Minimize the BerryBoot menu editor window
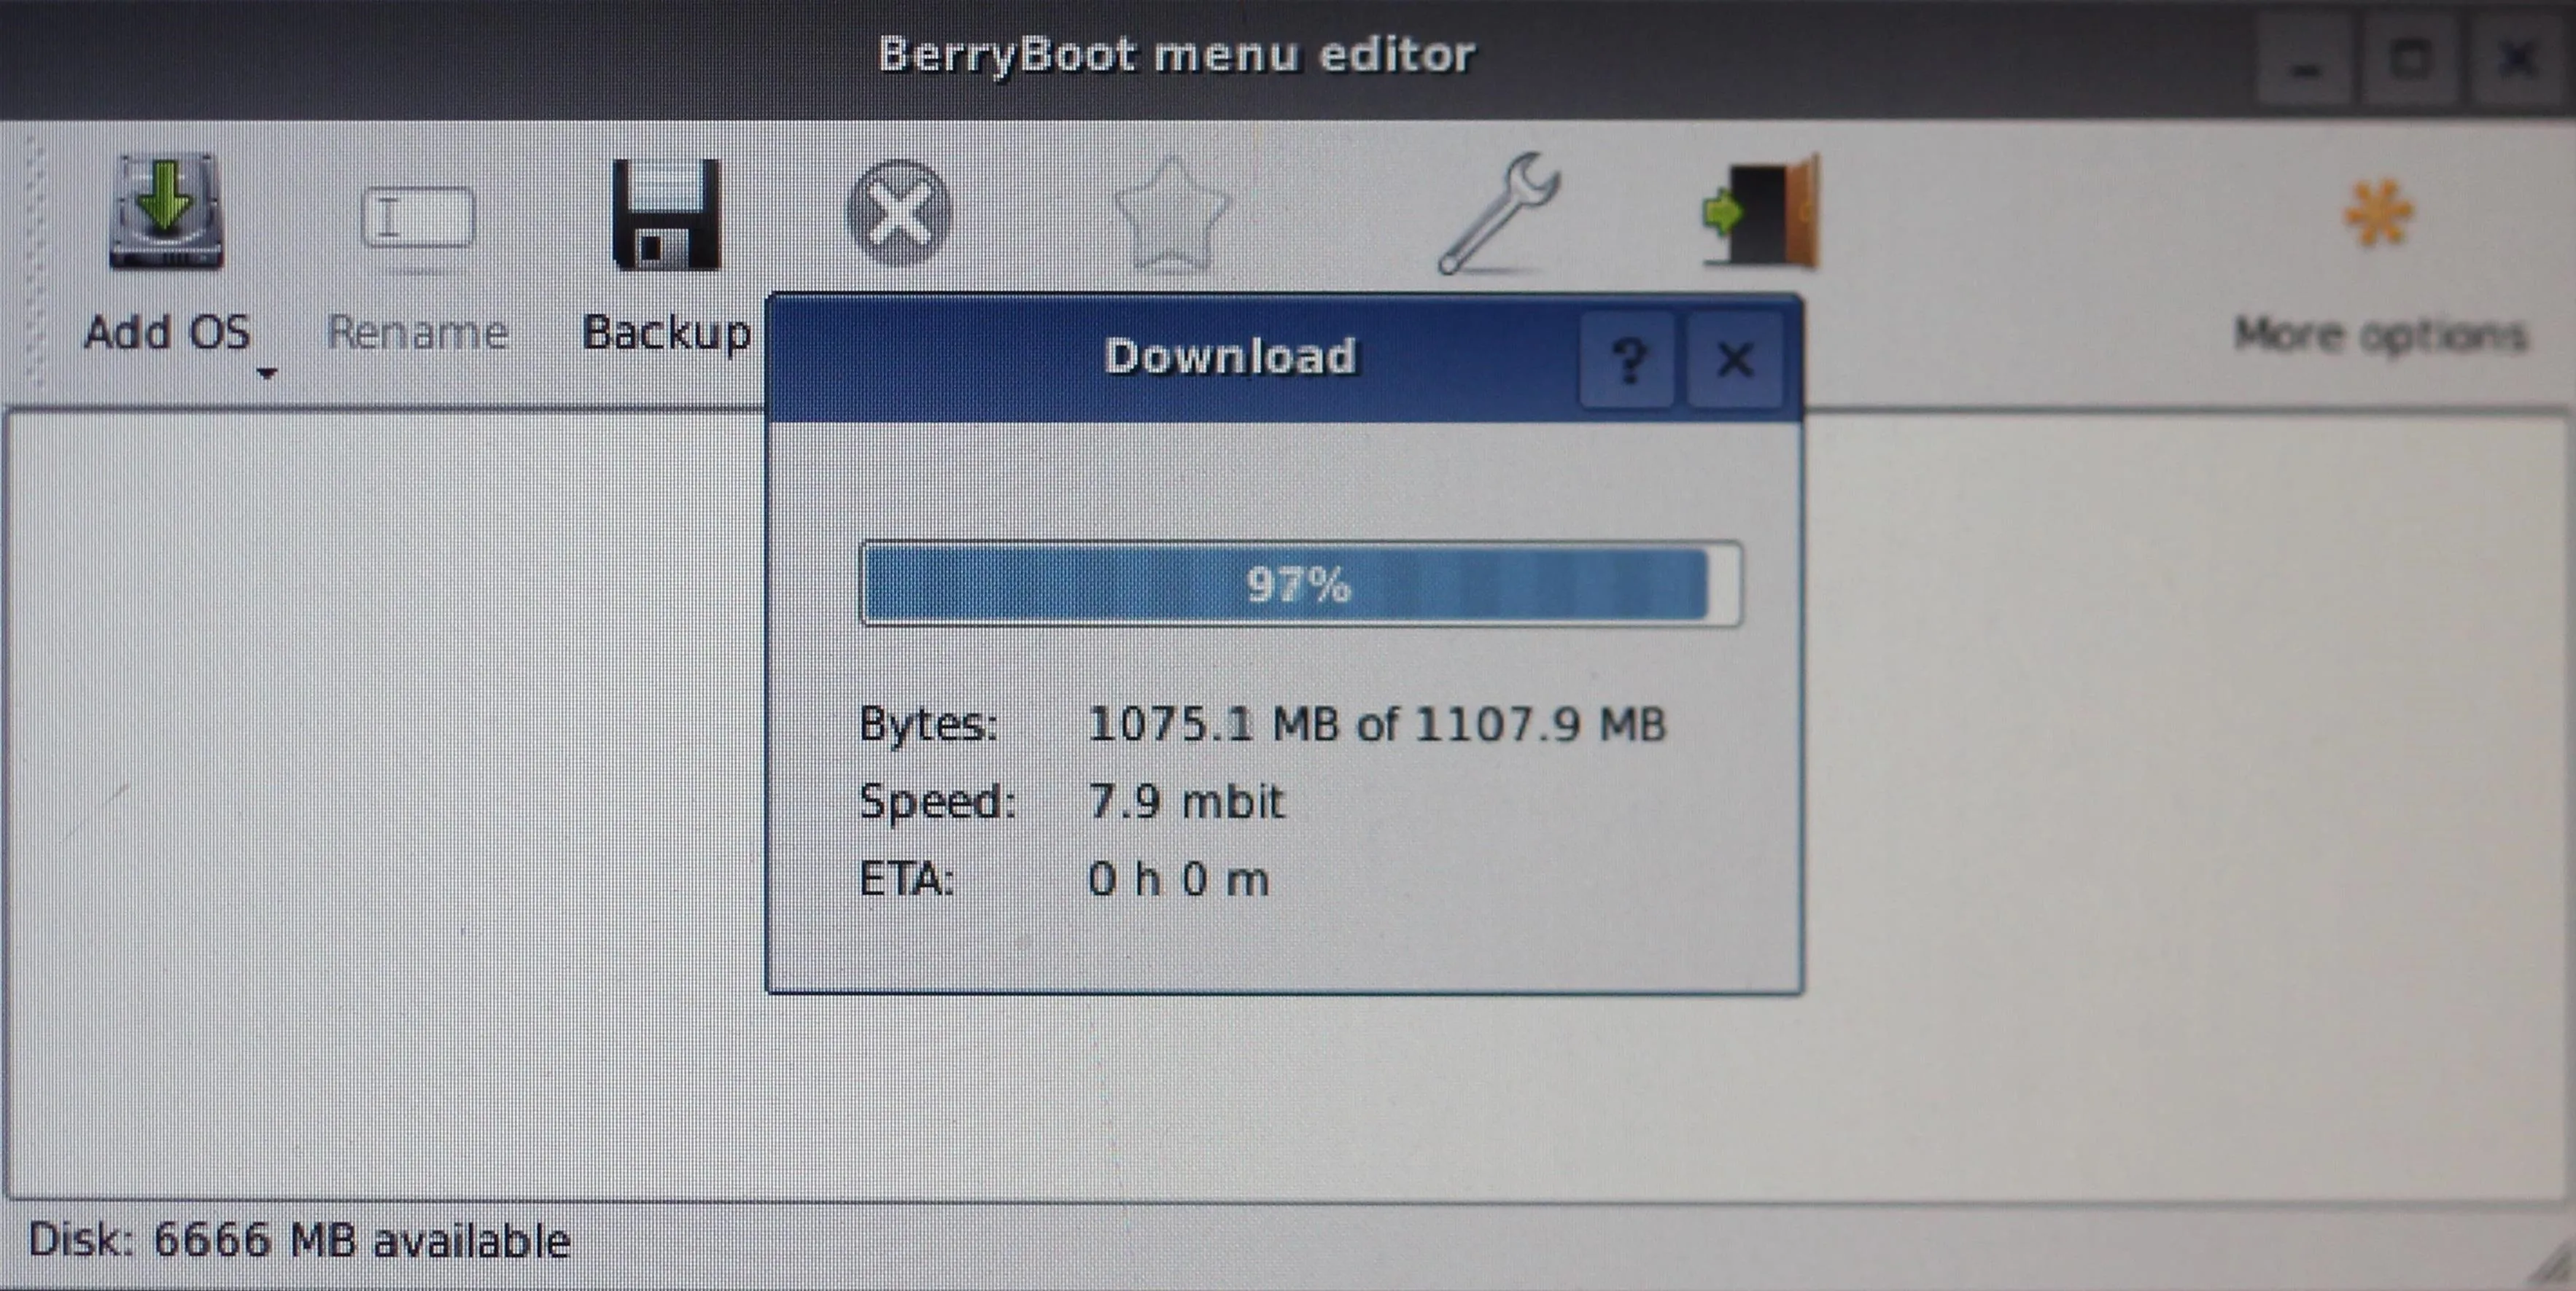This screenshot has width=2576, height=1291. coord(2305,62)
